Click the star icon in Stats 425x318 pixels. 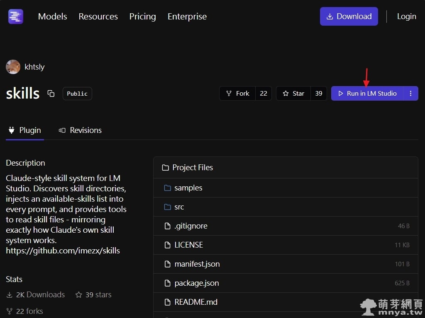(x=78, y=295)
